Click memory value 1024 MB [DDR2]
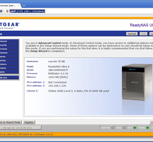Screen dimensions: 153x142 [58, 77]
